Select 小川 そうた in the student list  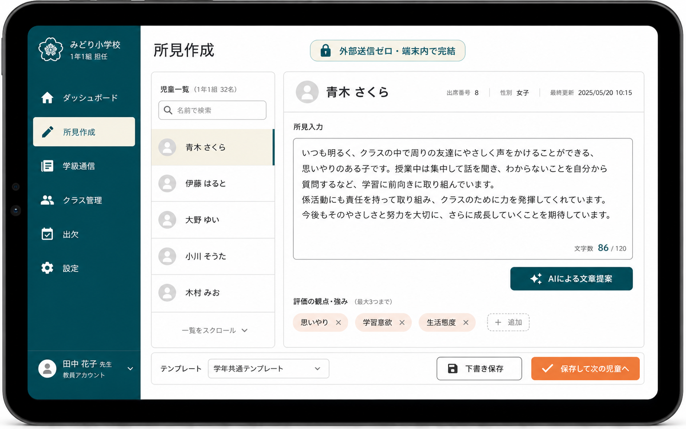click(213, 256)
